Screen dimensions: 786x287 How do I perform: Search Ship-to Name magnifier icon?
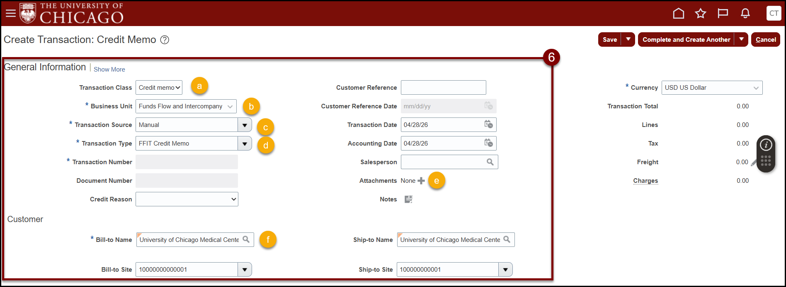[x=507, y=239]
